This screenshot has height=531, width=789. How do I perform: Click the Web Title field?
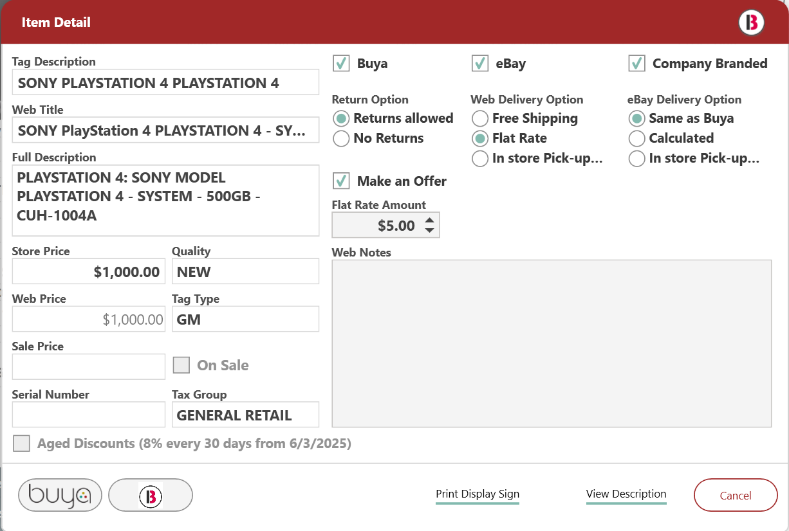tap(165, 130)
